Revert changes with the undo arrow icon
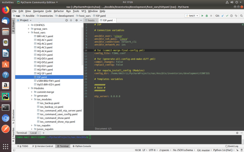 [236, 16]
